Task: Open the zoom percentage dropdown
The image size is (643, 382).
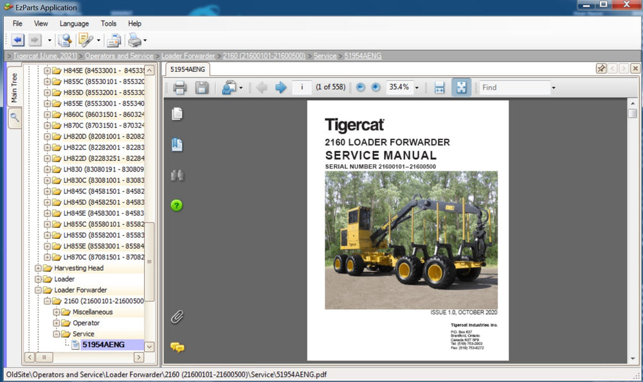Action: point(417,88)
